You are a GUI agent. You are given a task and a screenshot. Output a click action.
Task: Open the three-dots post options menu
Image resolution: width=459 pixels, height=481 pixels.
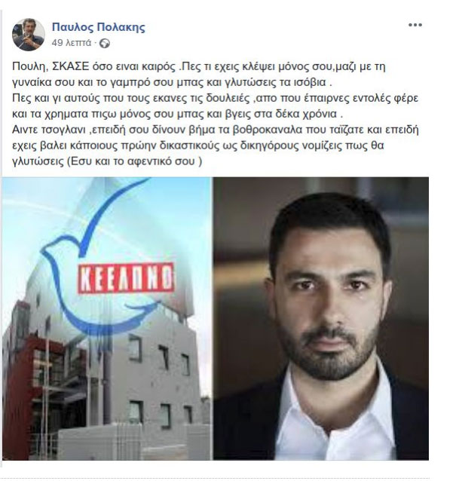click(x=415, y=25)
